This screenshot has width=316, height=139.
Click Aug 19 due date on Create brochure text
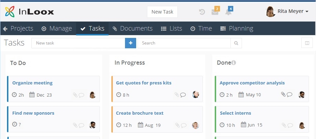point(149,125)
